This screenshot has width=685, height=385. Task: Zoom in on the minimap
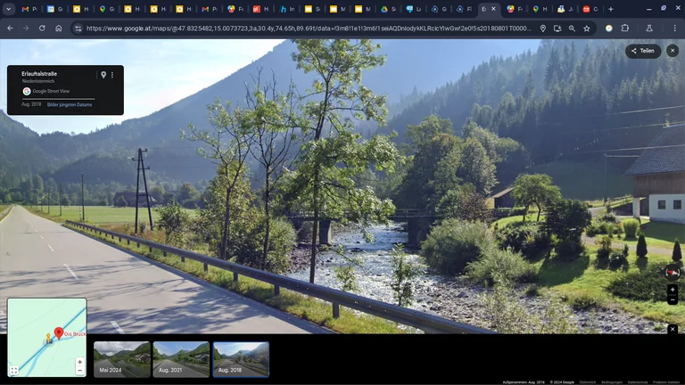tap(79, 362)
